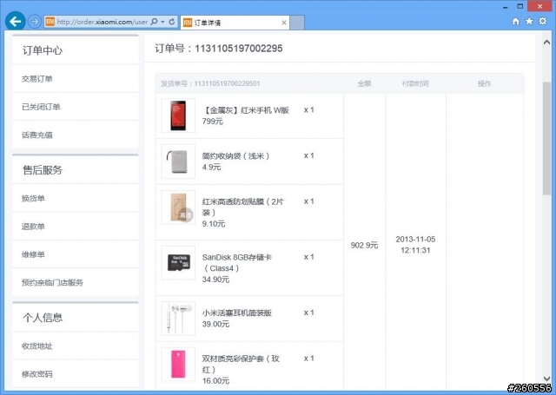The image size is (556, 395).
Task: Maximize the browser window
Action: click(x=520, y=6)
